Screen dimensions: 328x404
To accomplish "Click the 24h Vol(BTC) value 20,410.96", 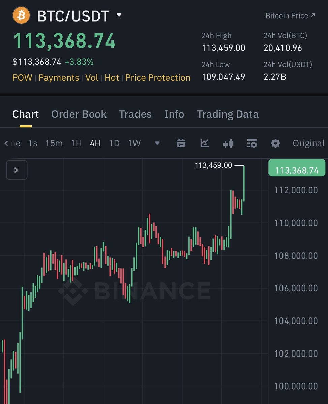I will coord(283,48).
